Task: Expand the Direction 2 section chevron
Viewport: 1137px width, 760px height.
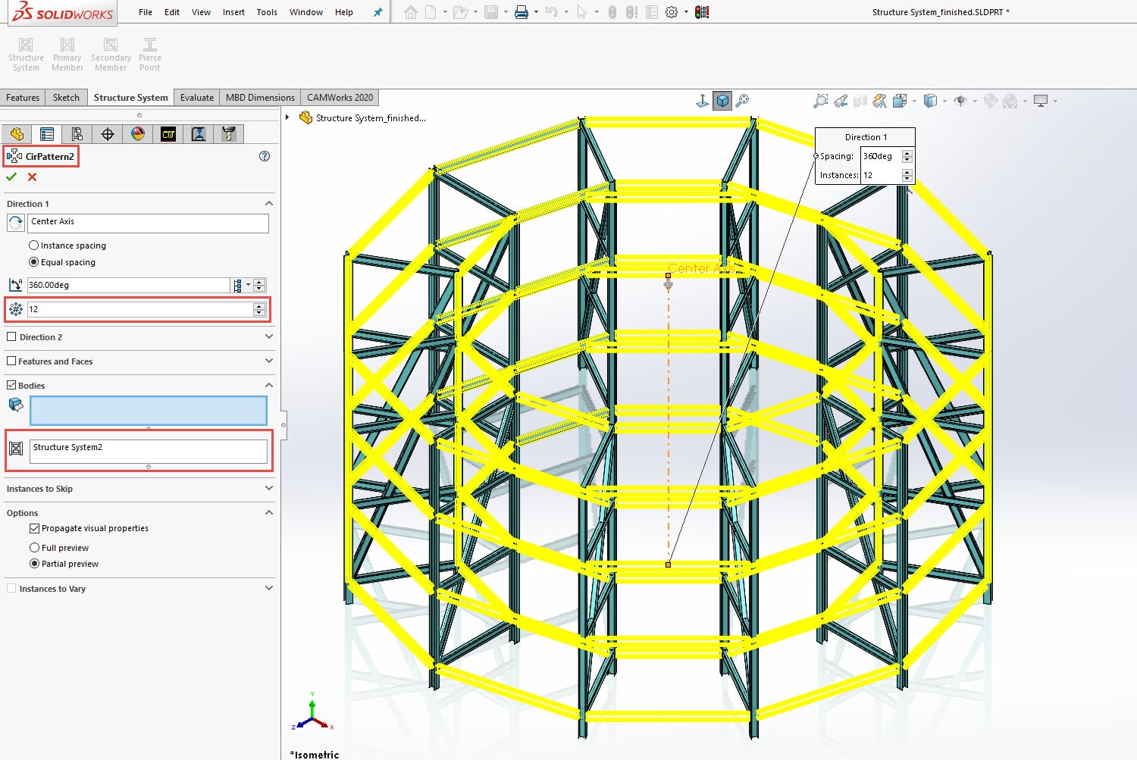Action: coord(268,336)
